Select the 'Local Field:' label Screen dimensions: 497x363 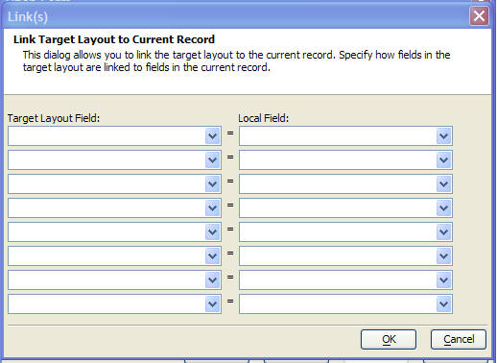(x=264, y=118)
